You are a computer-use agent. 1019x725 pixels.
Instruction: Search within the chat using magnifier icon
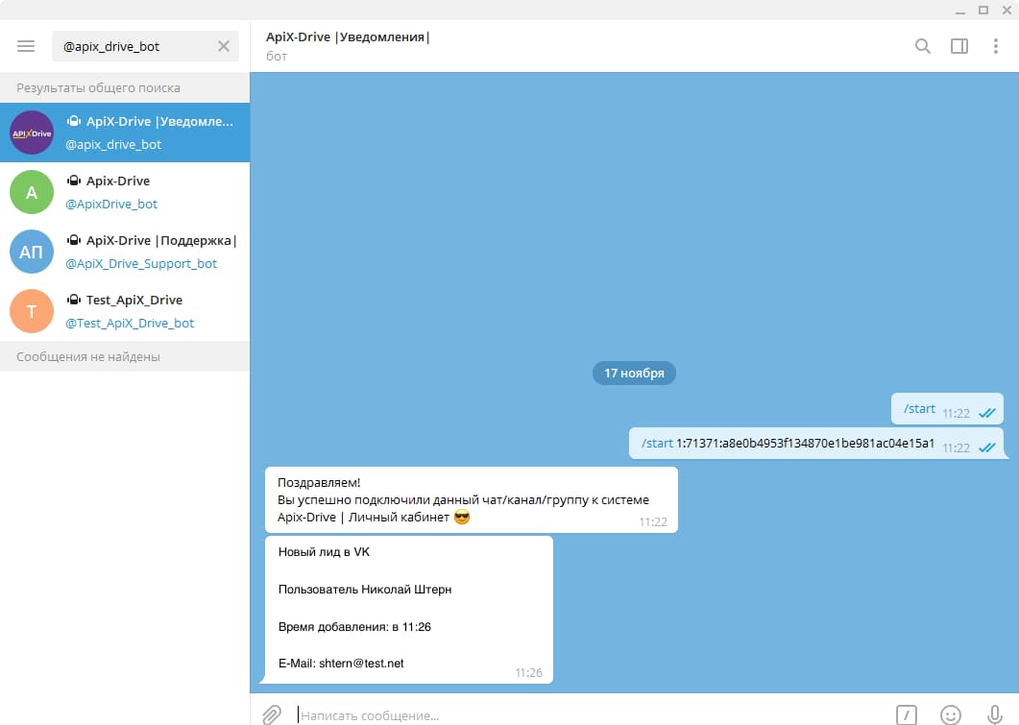click(x=922, y=46)
